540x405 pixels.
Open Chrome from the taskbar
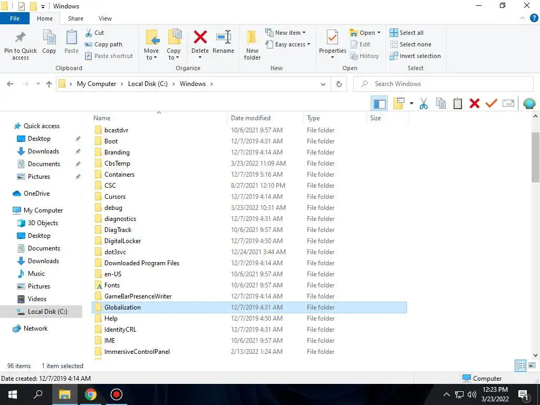click(91, 394)
